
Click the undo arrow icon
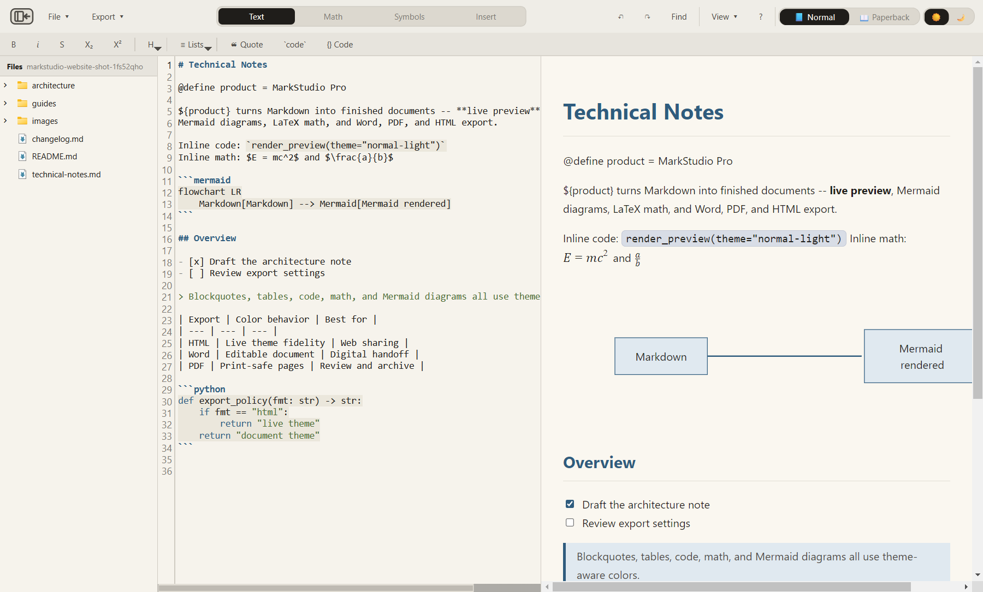click(x=621, y=17)
